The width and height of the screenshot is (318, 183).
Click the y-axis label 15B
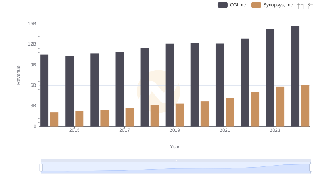click(32, 24)
